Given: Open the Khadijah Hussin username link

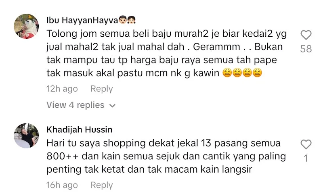Looking at the screenshot, I should [x=80, y=129].
